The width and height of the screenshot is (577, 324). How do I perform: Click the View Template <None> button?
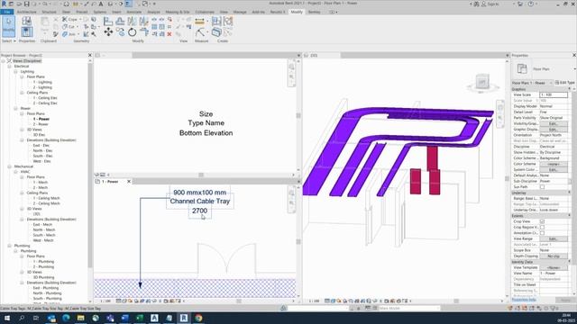click(553, 267)
